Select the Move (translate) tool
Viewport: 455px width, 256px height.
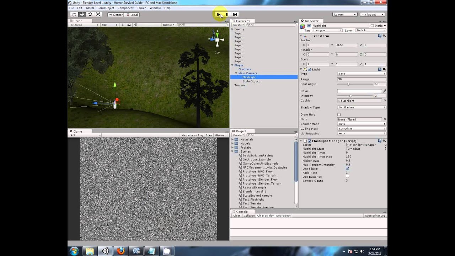coord(82,15)
